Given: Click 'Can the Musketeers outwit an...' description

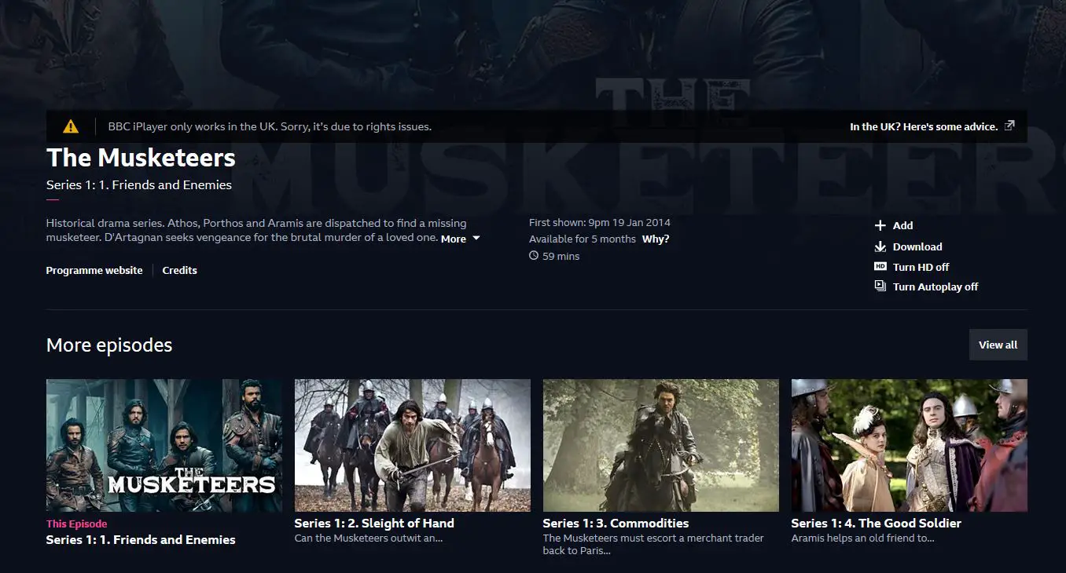Looking at the screenshot, I should pyautogui.click(x=369, y=538).
